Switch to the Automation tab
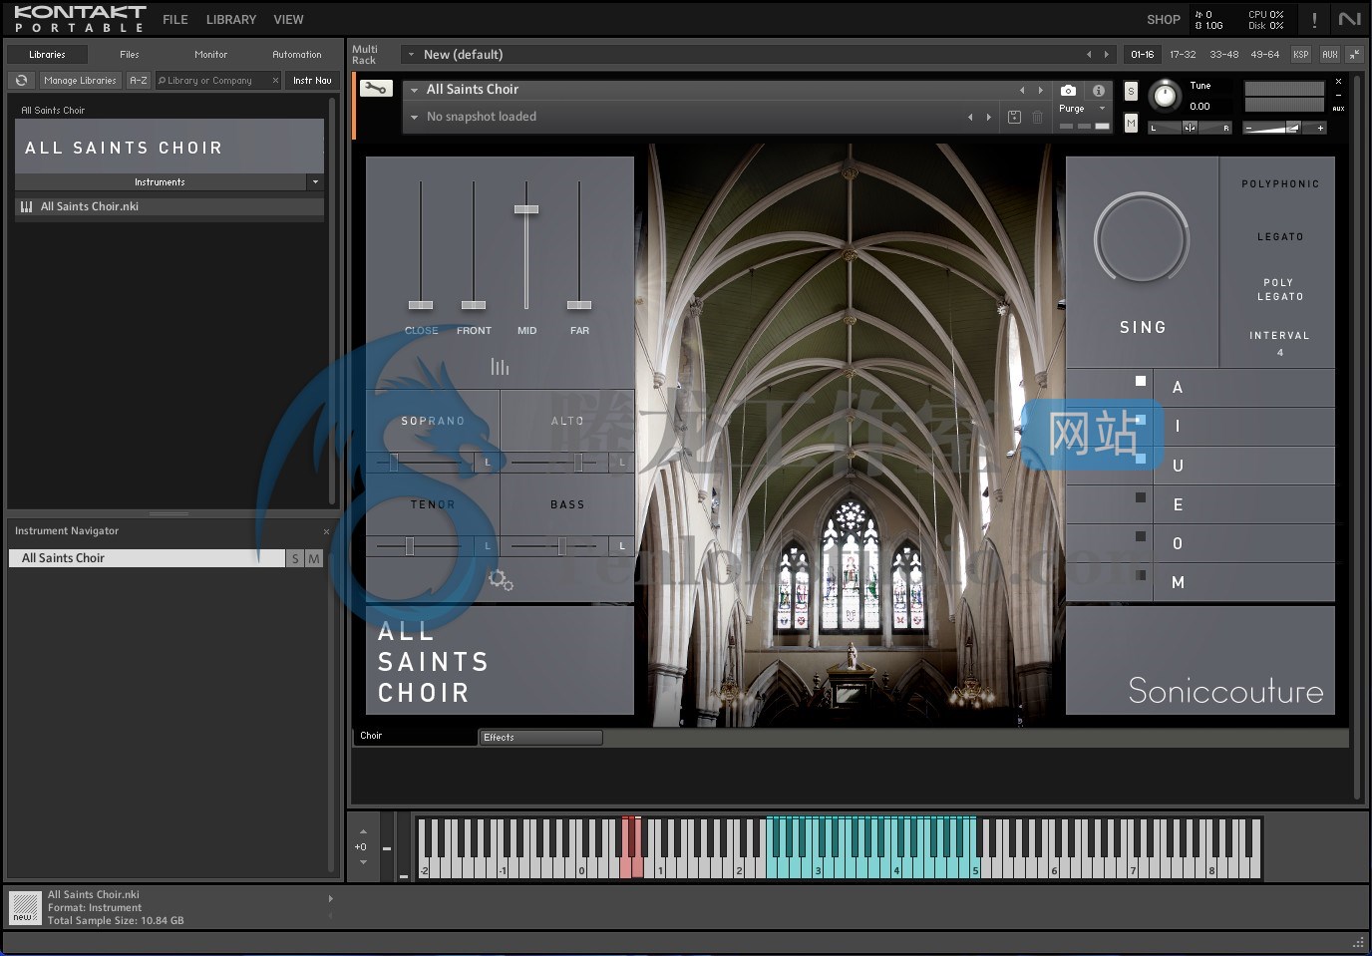The image size is (1372, 956). click(x=297, y=55)
